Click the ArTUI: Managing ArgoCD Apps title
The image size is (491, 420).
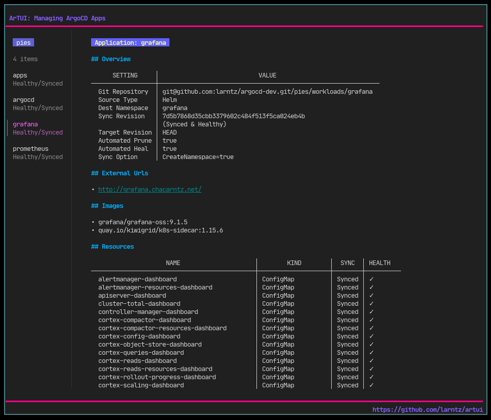coord(57,18)
